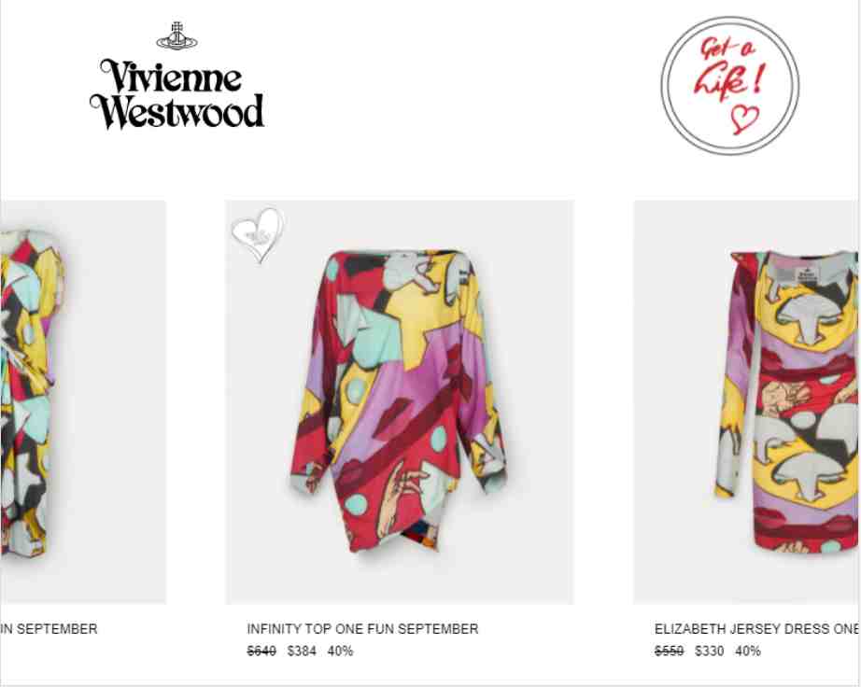
Task: Click Elizabeth Jersey Dress product title
Action: tap(757, 629)
